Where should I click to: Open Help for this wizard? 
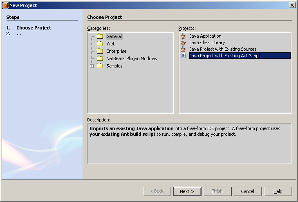click(x=278, y=191)
